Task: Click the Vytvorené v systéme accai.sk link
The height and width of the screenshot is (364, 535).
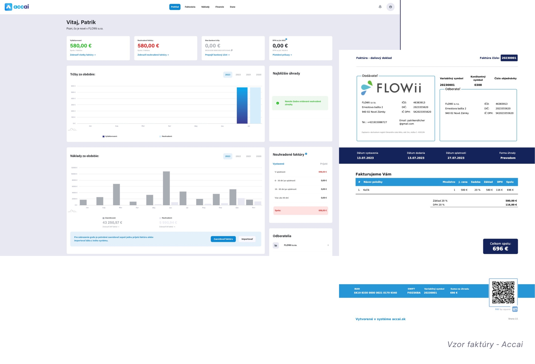Action: [x=380, y=319]
